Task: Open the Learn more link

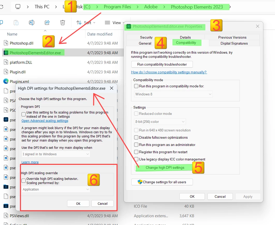Action: click(30, 162)
